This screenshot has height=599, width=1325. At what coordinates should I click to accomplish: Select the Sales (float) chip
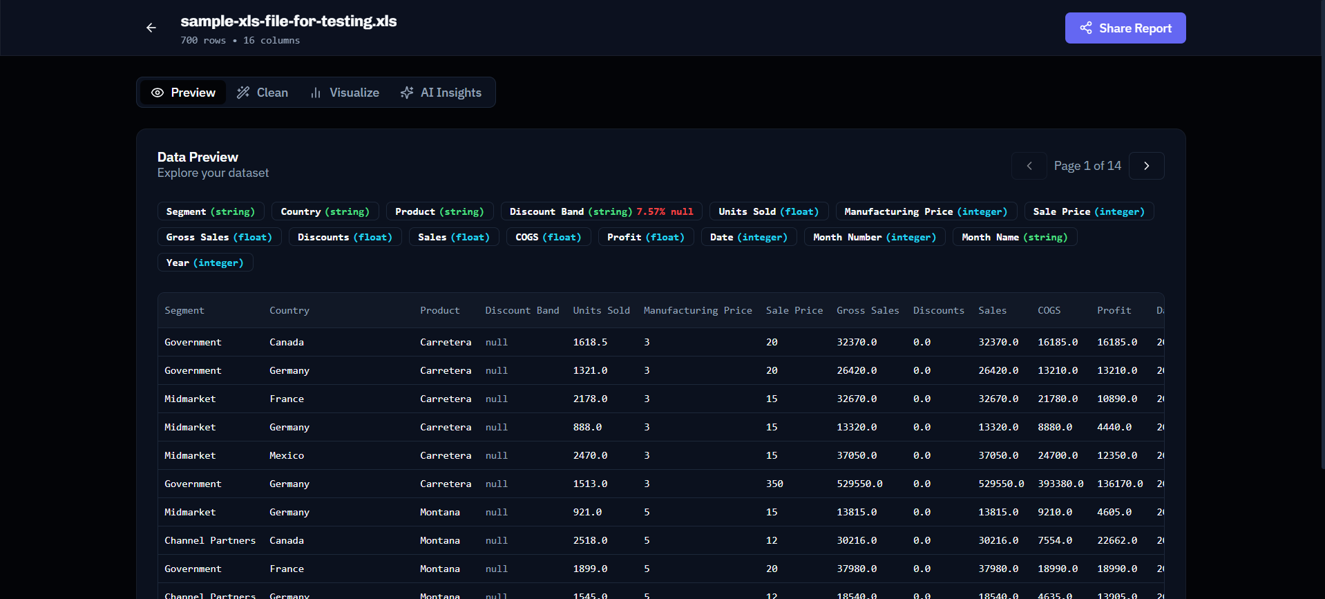pos(454,237)
